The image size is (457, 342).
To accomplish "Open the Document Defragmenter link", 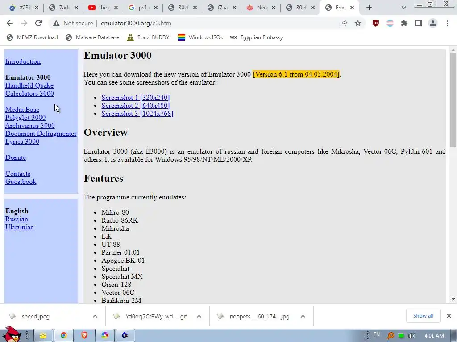I will [x=41, y=134].
